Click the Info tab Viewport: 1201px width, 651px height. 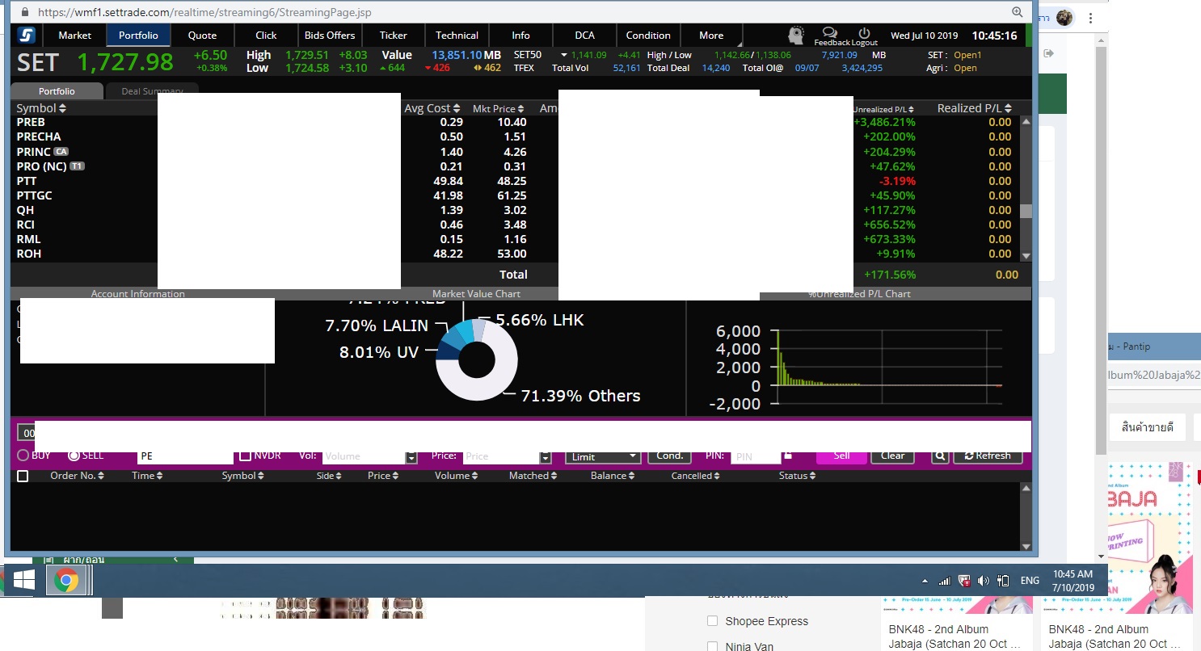pyautogui.click(x=520, y=36)
